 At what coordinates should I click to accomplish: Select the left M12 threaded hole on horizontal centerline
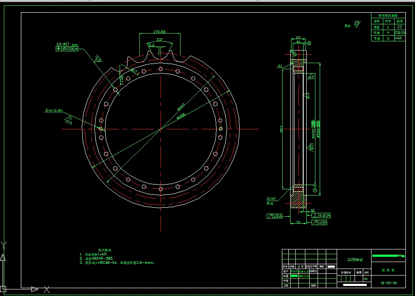[x=101, y=129]
